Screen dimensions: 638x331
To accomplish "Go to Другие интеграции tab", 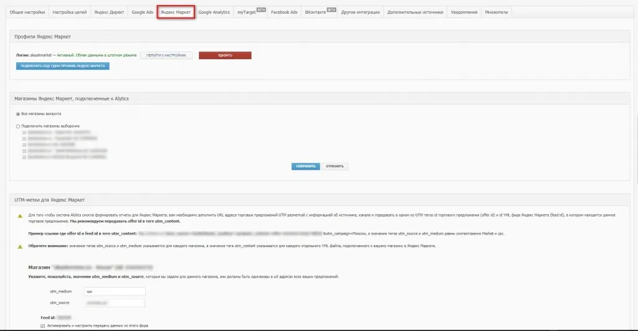I will 361,12.
